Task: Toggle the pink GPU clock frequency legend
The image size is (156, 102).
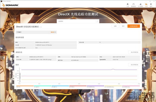Action: click(131, 87)
